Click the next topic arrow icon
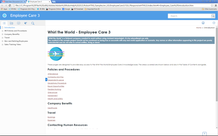This screenshot has height=136, width=218. pyautogui.click(x=214, y=23)
